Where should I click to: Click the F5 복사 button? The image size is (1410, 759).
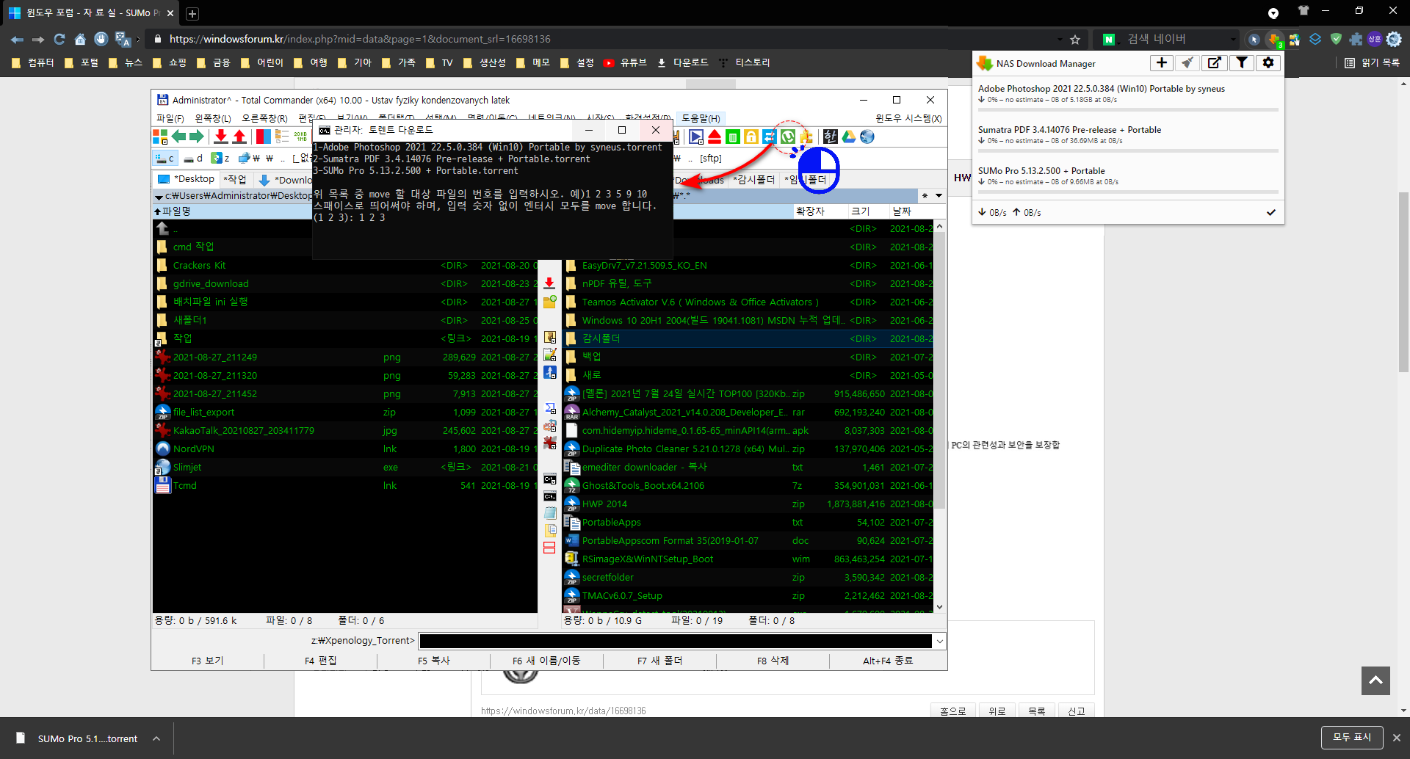pyautogui.click(x=434, y=661)
